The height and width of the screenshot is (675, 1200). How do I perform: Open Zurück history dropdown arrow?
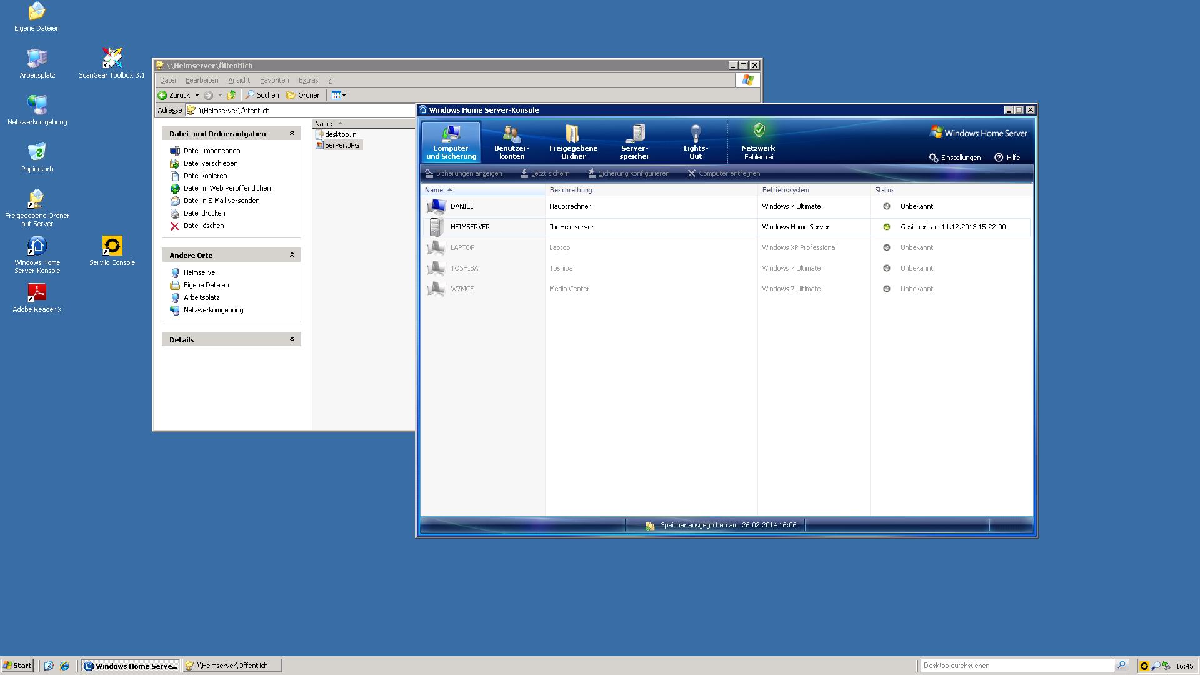tap(197, 95)
